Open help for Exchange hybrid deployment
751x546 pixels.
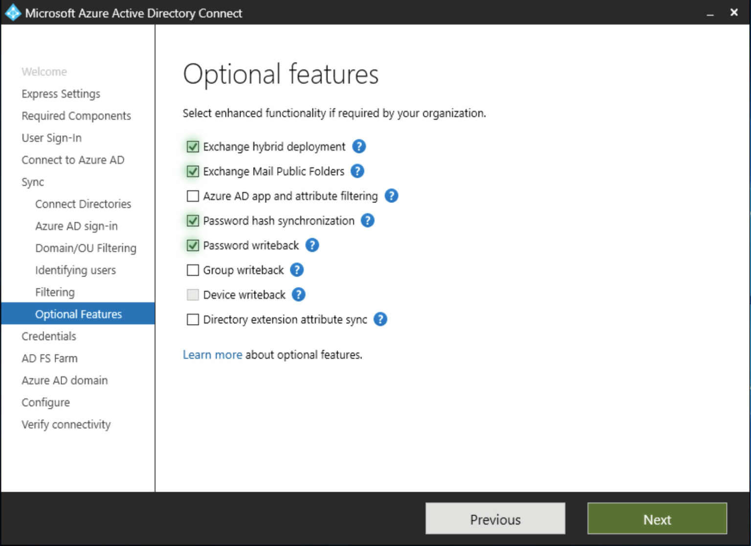(x=358, y=146)
